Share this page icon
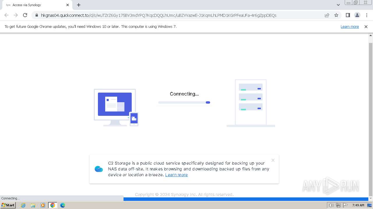The height and width of the screenshot is (209, 373). 327,15
